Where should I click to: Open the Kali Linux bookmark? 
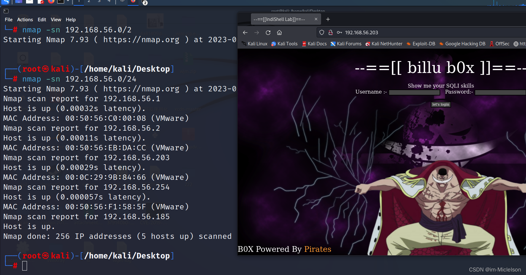coord(254,44)
